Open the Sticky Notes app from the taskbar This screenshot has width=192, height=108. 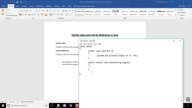(58, 105)
